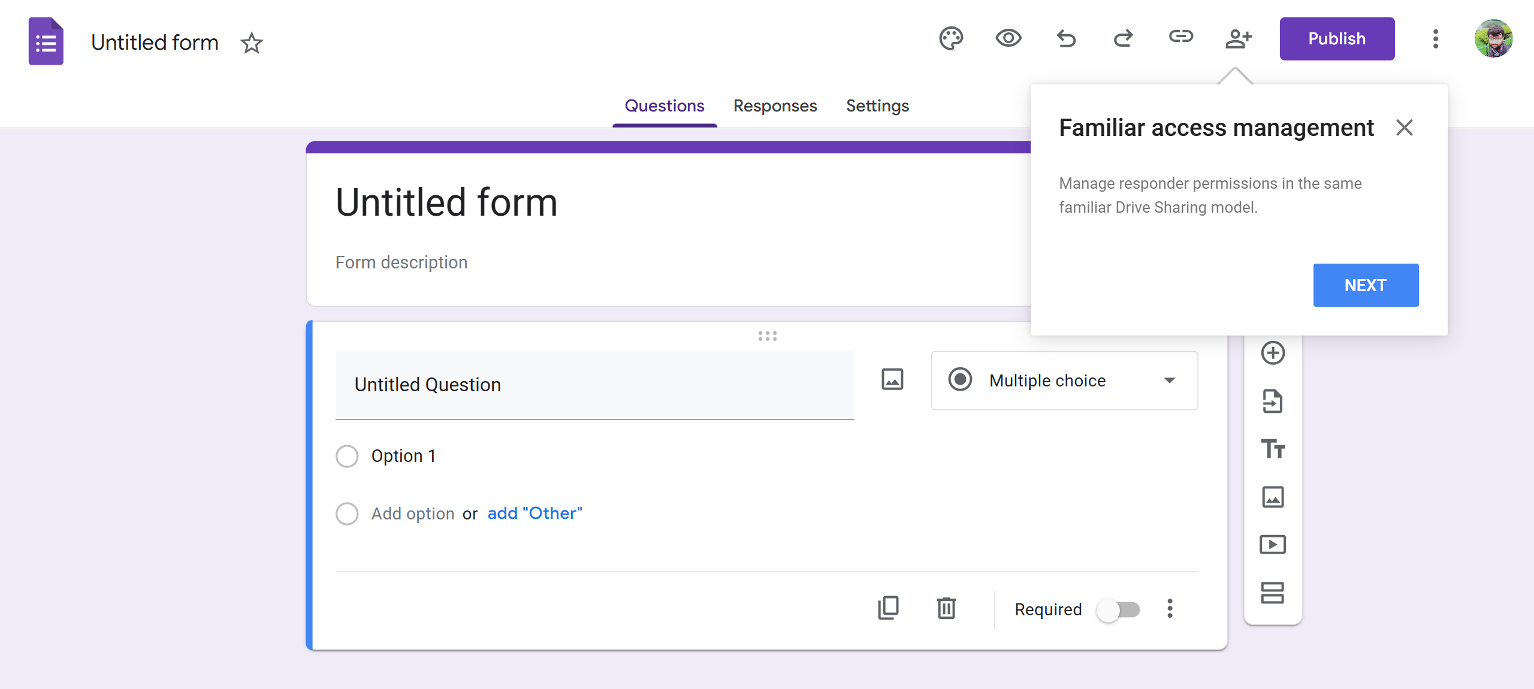This screenshot has width=1534, height=689.
Task: Open the header three-dot more menu
Action: [1435, 39]
